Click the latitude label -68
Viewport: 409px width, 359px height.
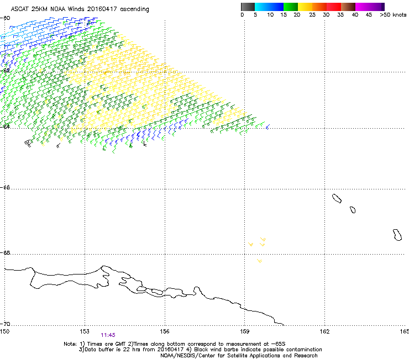point(5,252)
